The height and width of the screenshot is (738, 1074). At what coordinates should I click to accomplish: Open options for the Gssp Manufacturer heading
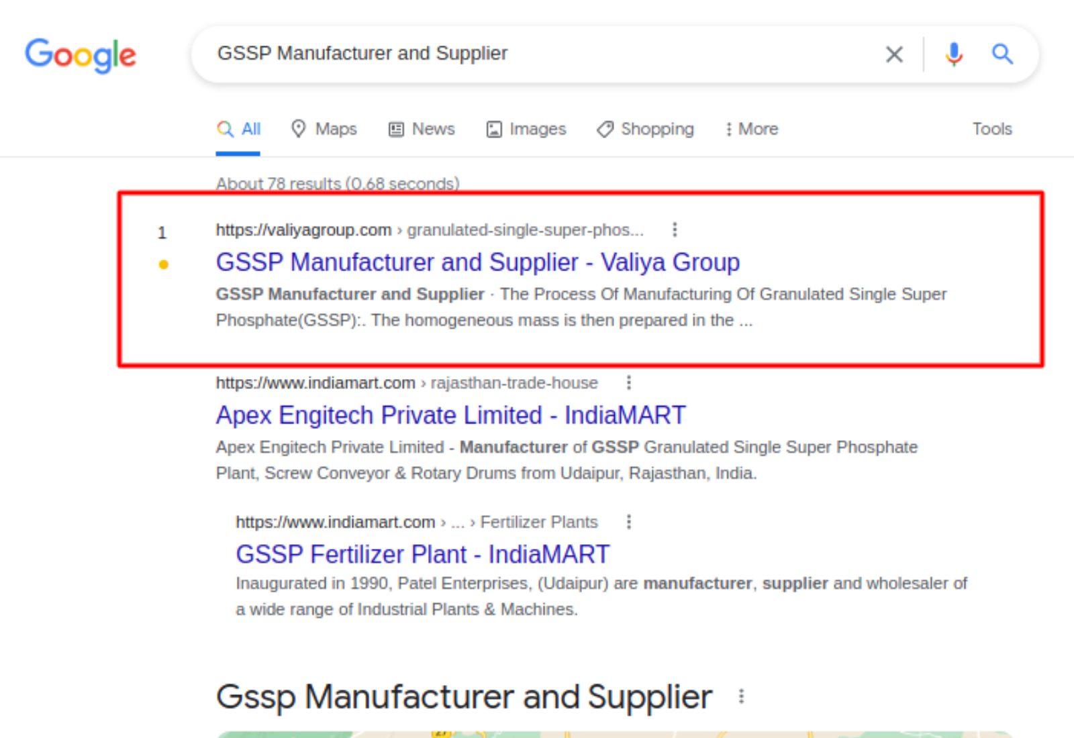click(x=741, y=696)
